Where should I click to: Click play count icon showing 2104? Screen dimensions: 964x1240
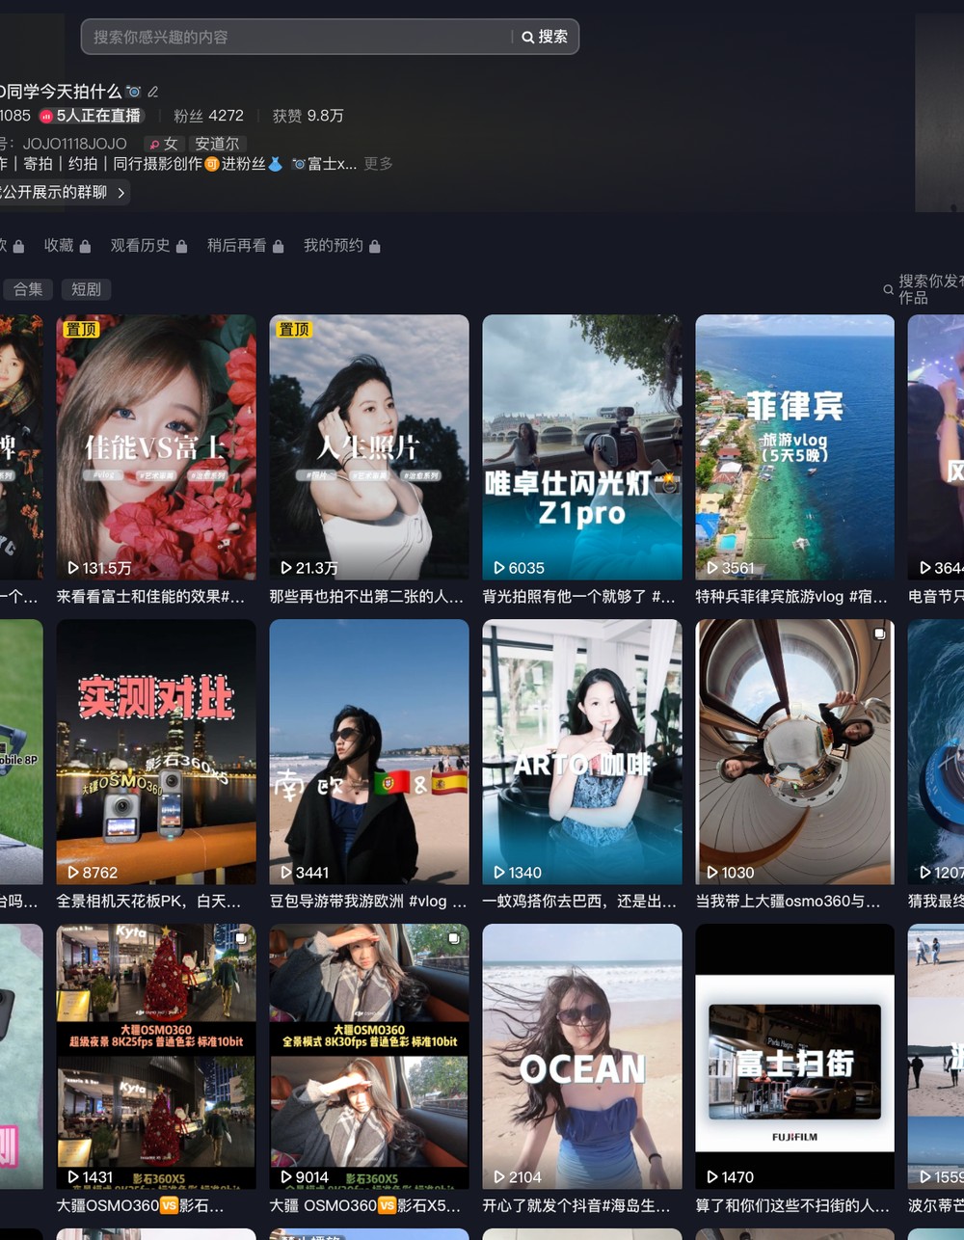(x=499, y=1177)
